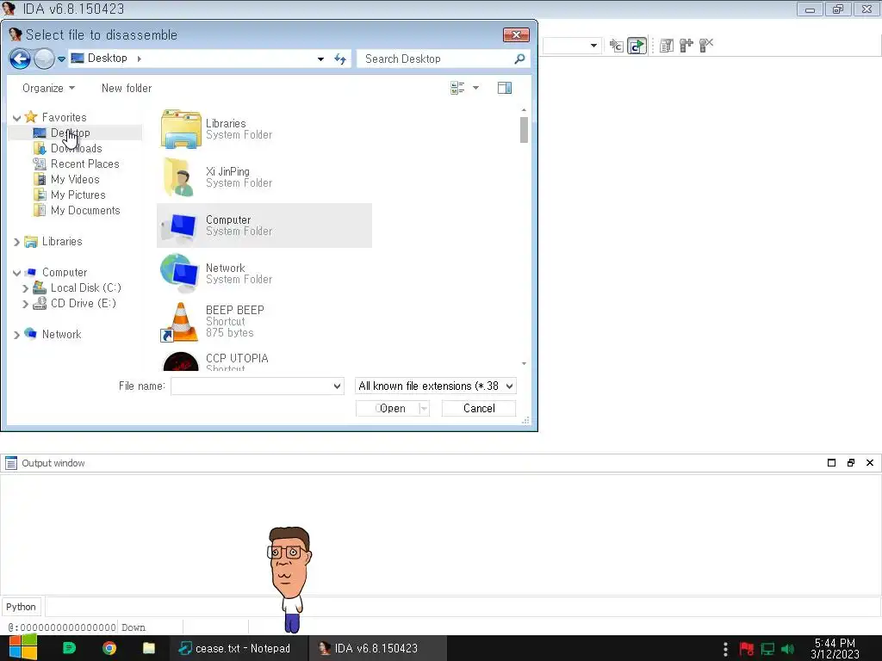
Task: Select Xi JinPing user folder item
Action: pyautogui.click(x=264, y=177)
